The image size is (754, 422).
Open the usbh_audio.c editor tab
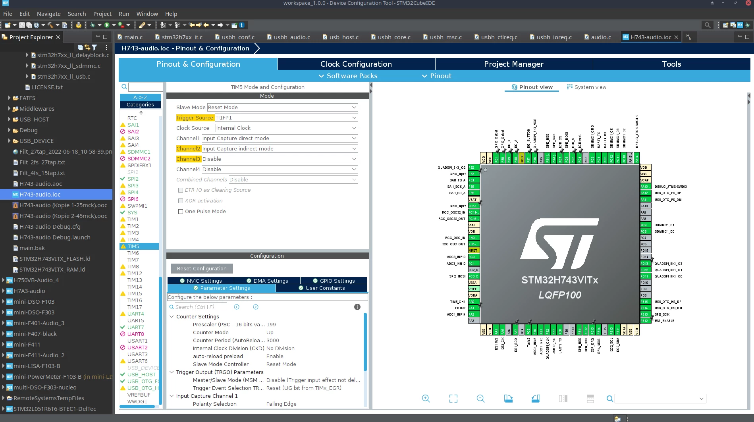(288, 37)
